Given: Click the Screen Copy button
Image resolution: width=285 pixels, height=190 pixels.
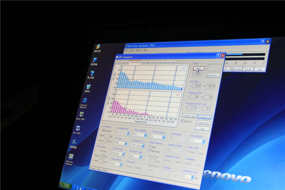Looking at the screenshot, I should 189,116.
